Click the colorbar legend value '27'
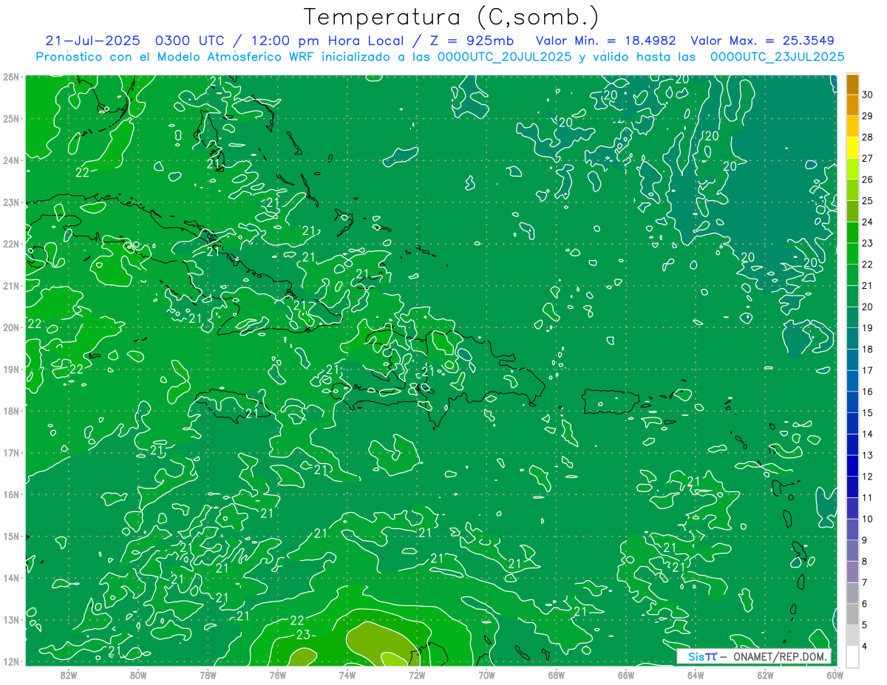 coord(867,158)
